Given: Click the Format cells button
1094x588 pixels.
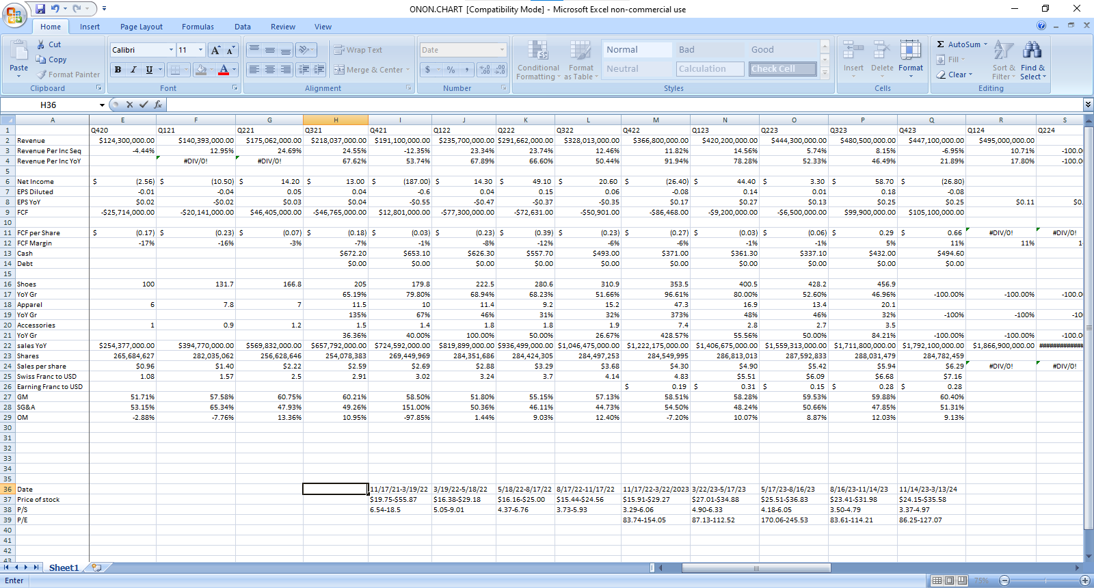Looking at the screenshot, I should pyautogui.click(x=911, y=60).
